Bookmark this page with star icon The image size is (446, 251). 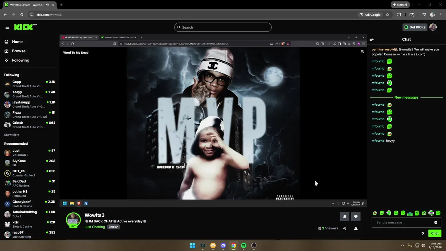pos(387,15)
